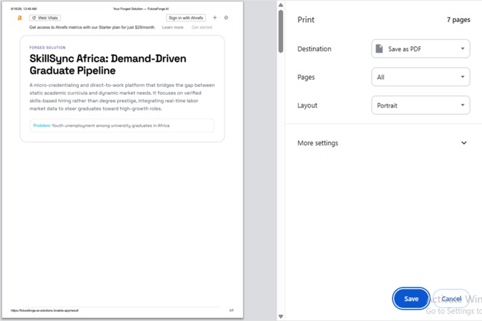The height and width of the screenshot is (321, 482).
Task: Click the 7 pages count text
Action: tap(458, 20)
